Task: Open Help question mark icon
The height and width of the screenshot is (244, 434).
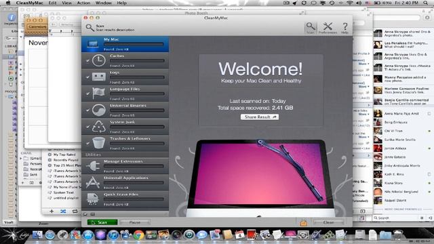Action: coord(345,27)
